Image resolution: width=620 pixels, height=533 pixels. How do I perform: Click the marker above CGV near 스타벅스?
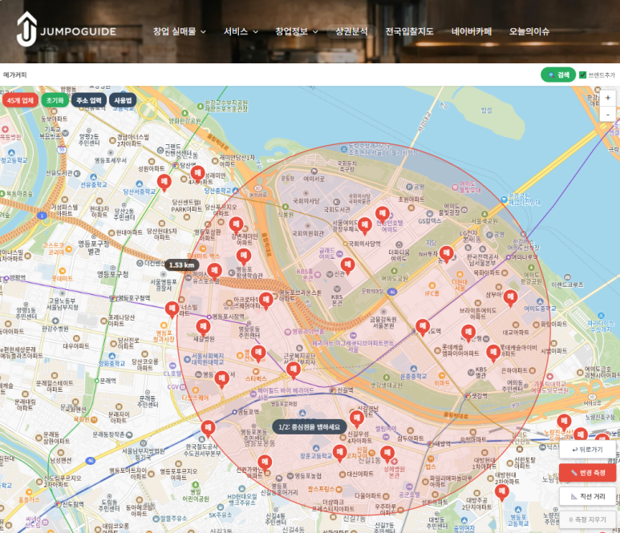click(222, 379)
